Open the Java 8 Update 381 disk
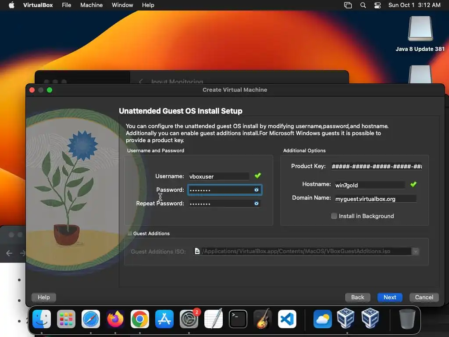449x337 pixels. click(420, 34)
